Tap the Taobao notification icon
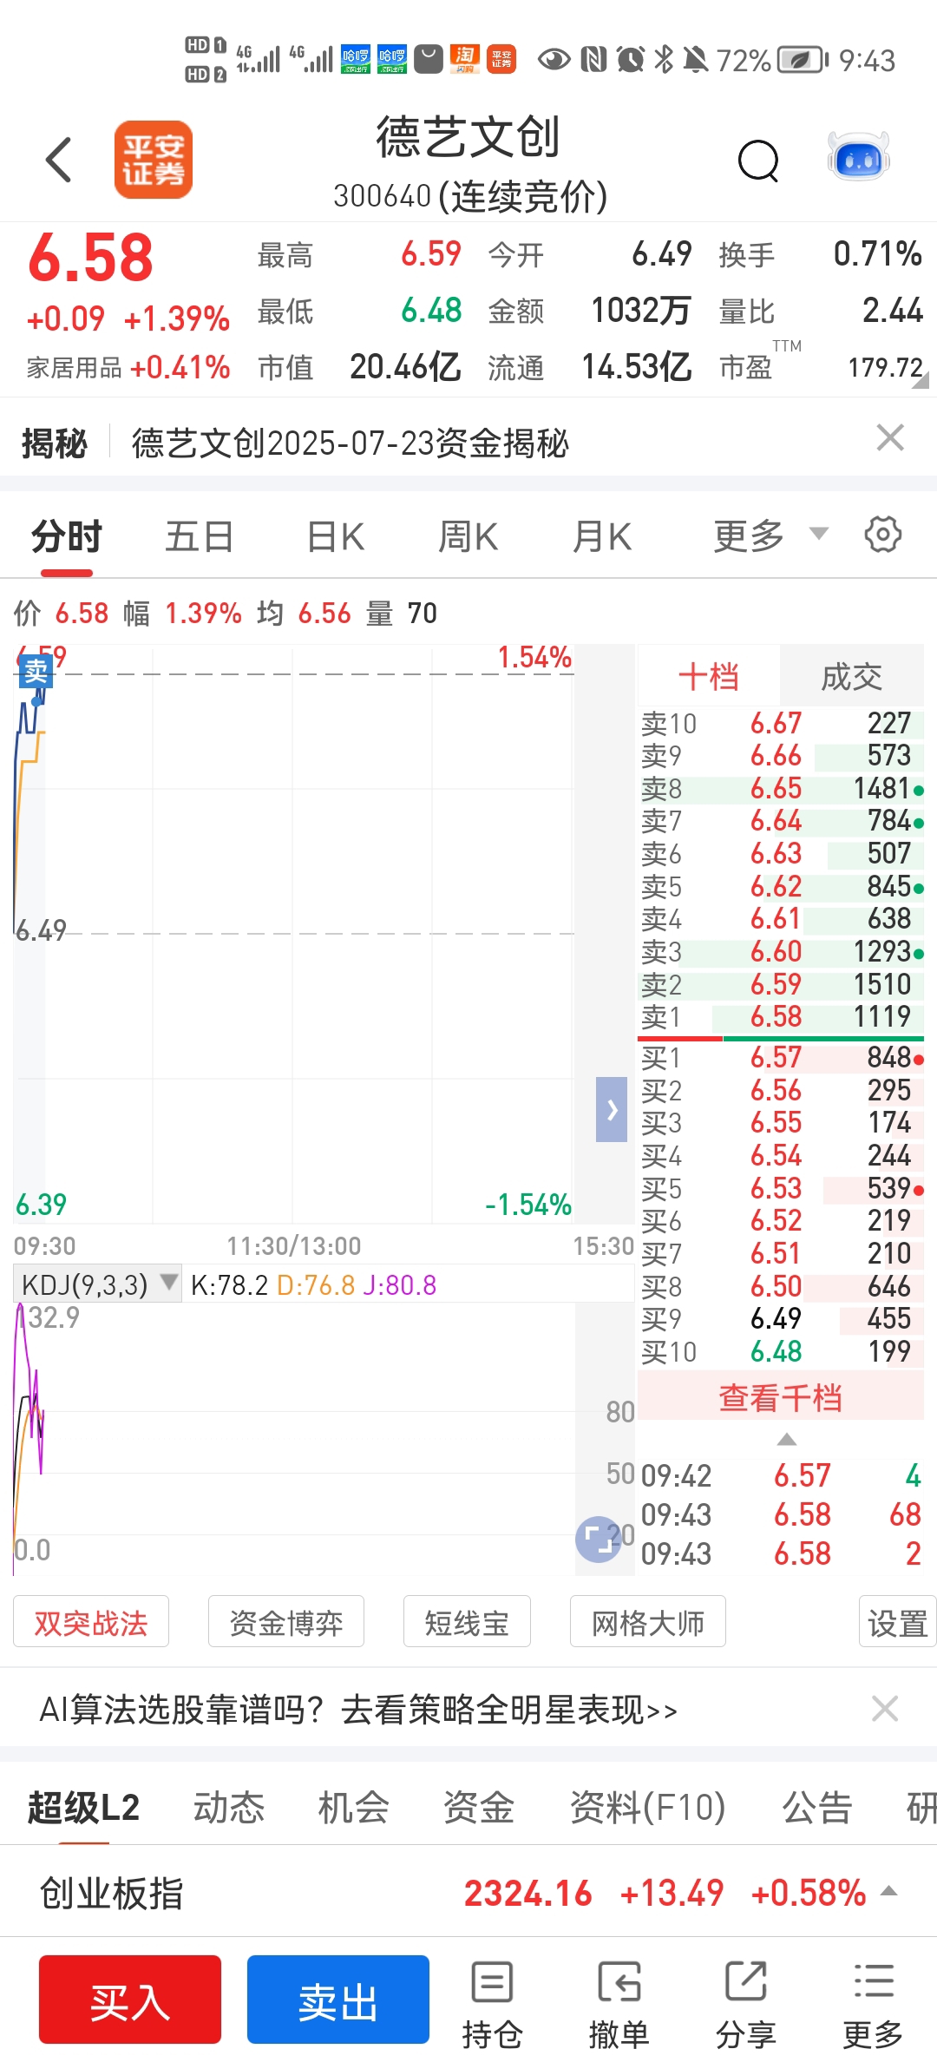Screen dimensions: 937x2062 pyautogui.click(x=465, y=60)
